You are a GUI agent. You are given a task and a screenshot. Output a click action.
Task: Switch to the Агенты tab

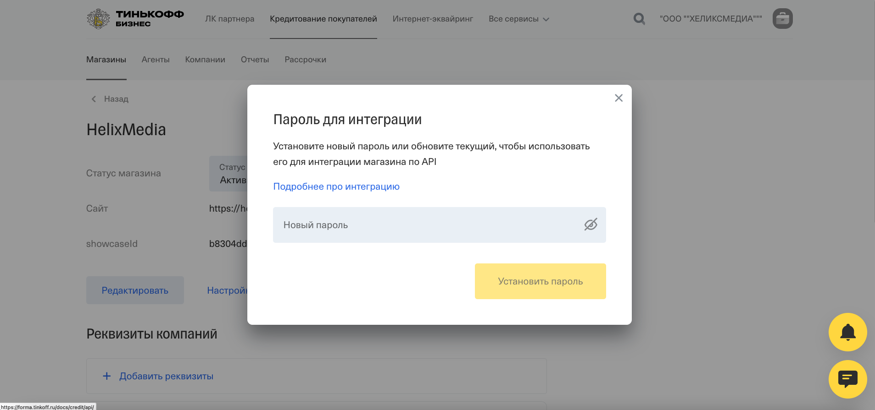pos(156,60)
